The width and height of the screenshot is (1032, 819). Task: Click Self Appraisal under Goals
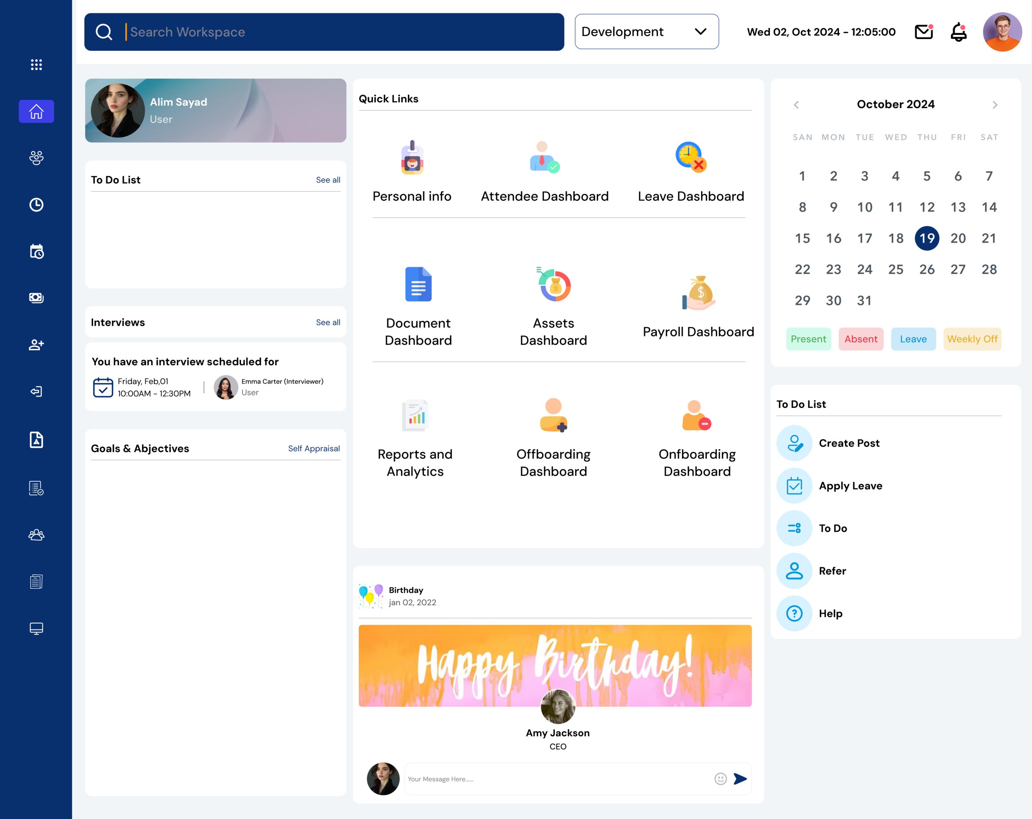point(314,448)
